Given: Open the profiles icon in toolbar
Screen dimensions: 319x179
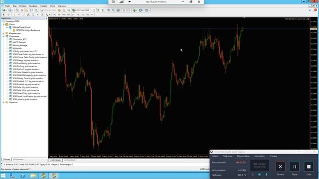Looking at the screenshot, I should pos(10,10).
